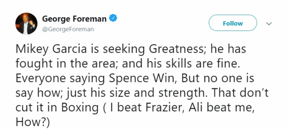Open George Foreman's profile picture
The image size is (288, 129).
point(26,24)
